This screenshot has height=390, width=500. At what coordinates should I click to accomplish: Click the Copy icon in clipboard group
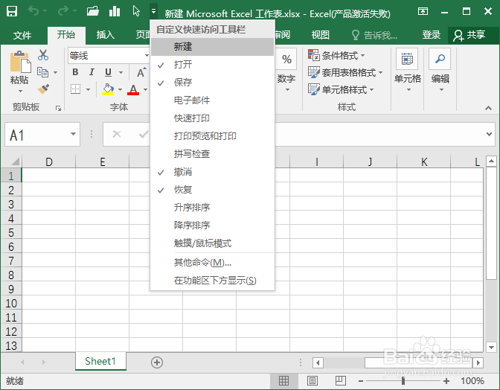point(42,72)
